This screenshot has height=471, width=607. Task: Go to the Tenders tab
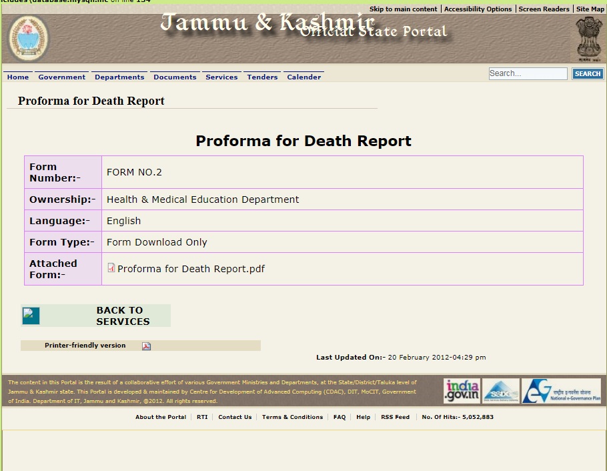click(x=261, y=77)
